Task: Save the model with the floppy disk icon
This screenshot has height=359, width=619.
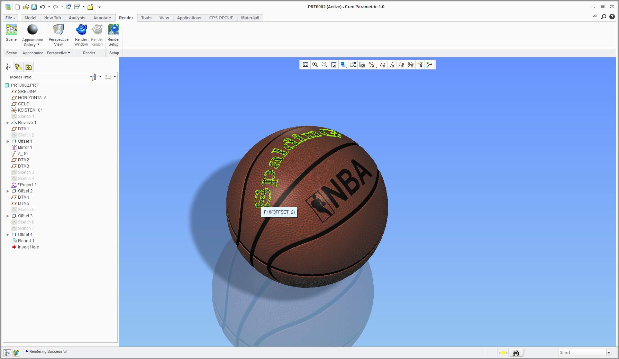Action: coord(34,7)
